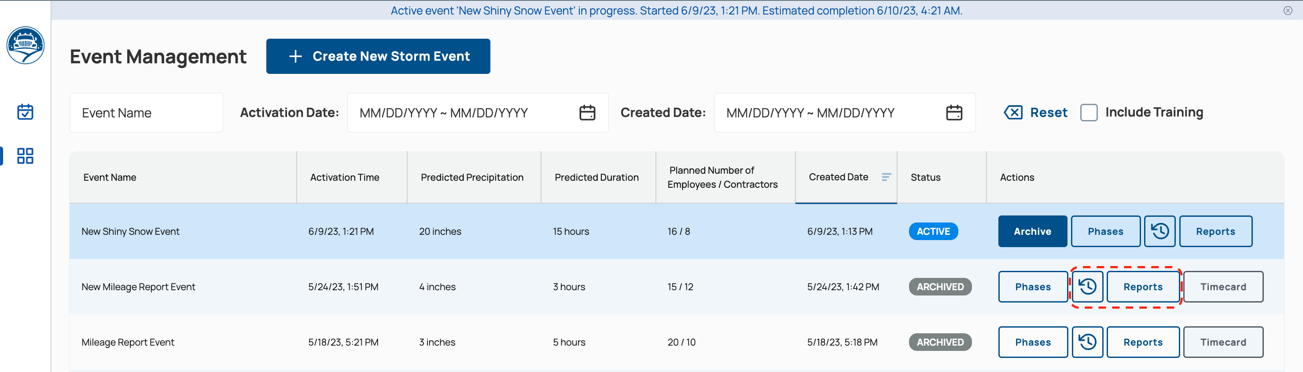Click the 5/24/23, 1:51 PM activation time
This screenshot has height=372, width=1303.
(x=343, y=287)
